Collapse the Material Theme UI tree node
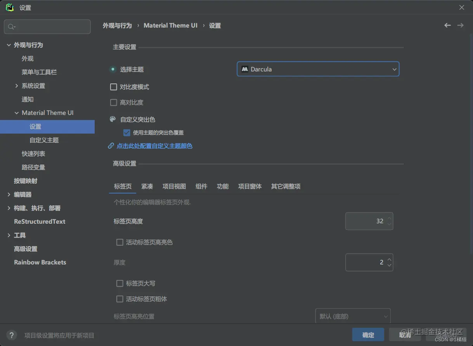473x346 pixels. [17, 113]
